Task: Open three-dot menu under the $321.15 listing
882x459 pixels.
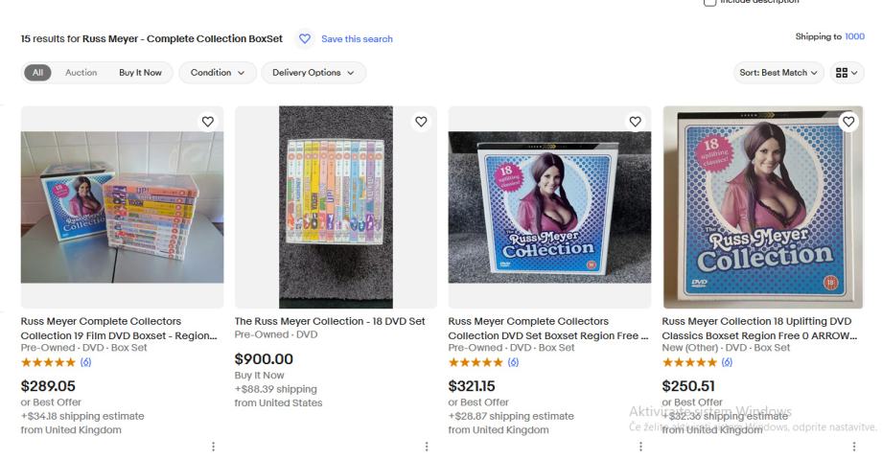Action: click(640, 447)
